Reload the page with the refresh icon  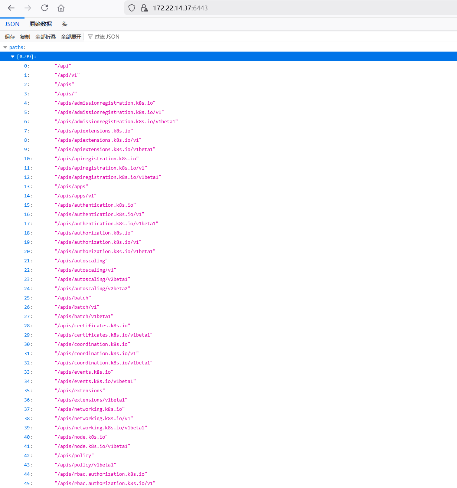tap(45, 8)
